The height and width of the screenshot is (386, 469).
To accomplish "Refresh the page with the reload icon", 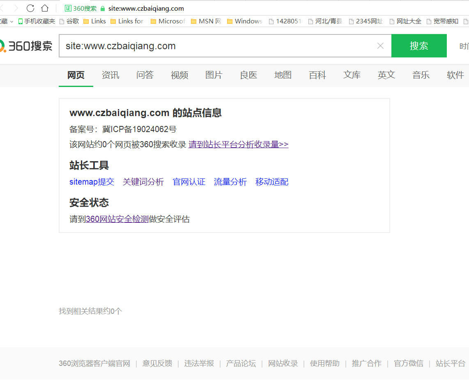I will click(30, 8).
